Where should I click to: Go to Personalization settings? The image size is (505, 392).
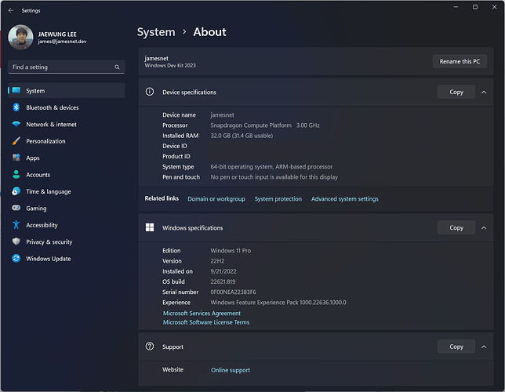click(67, 141)
